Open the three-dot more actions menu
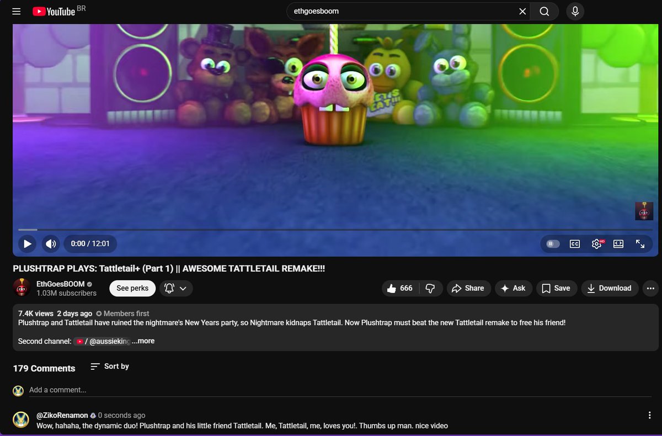This screenshot has width=662, height=436. (x=650, y=288)
